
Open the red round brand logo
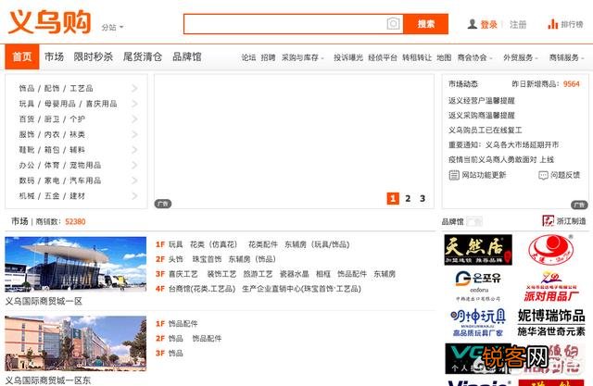[x=550, y=250]
